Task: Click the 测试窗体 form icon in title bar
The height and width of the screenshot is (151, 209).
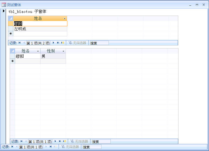Action: click(x=4, y=5)
